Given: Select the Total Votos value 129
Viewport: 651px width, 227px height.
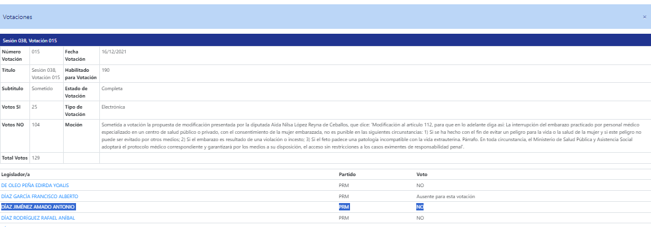Looking at the screenshot, I should click(x=36, y=158).
